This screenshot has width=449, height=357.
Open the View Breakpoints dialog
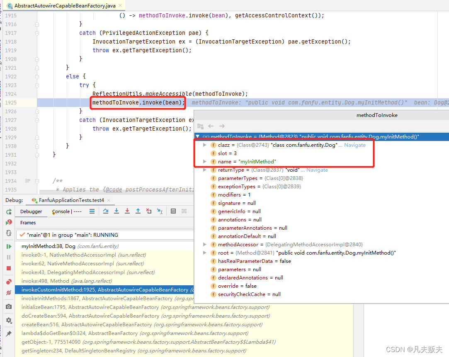(9, 282)
